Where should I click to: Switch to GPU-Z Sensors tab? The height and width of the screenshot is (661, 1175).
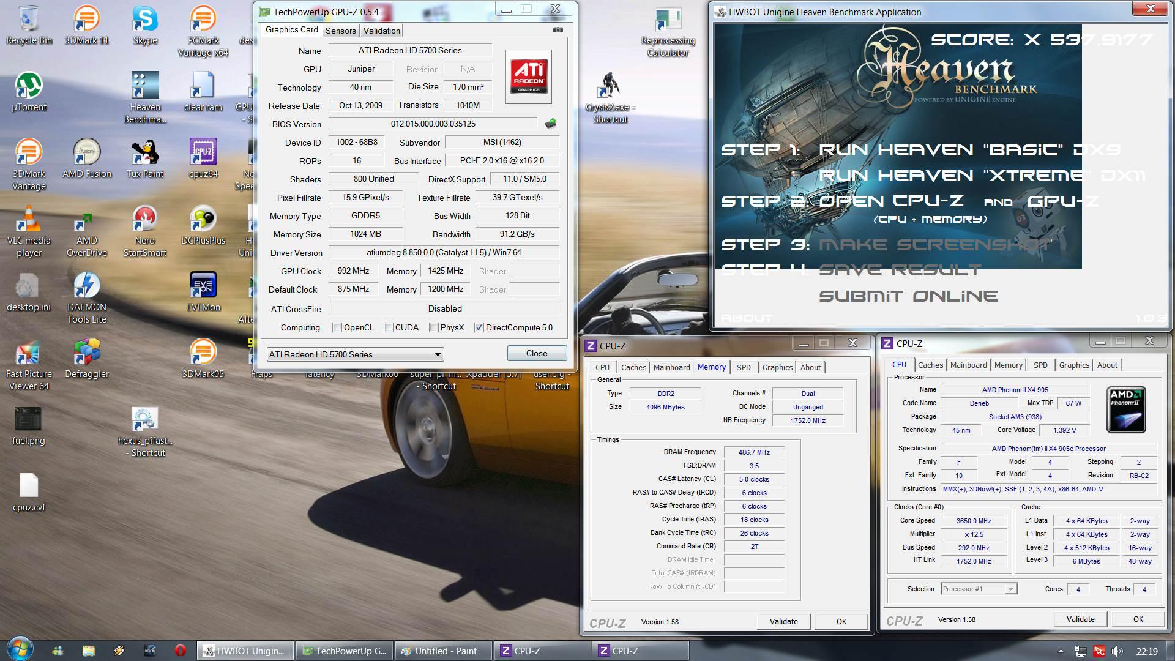pos(340,31)
